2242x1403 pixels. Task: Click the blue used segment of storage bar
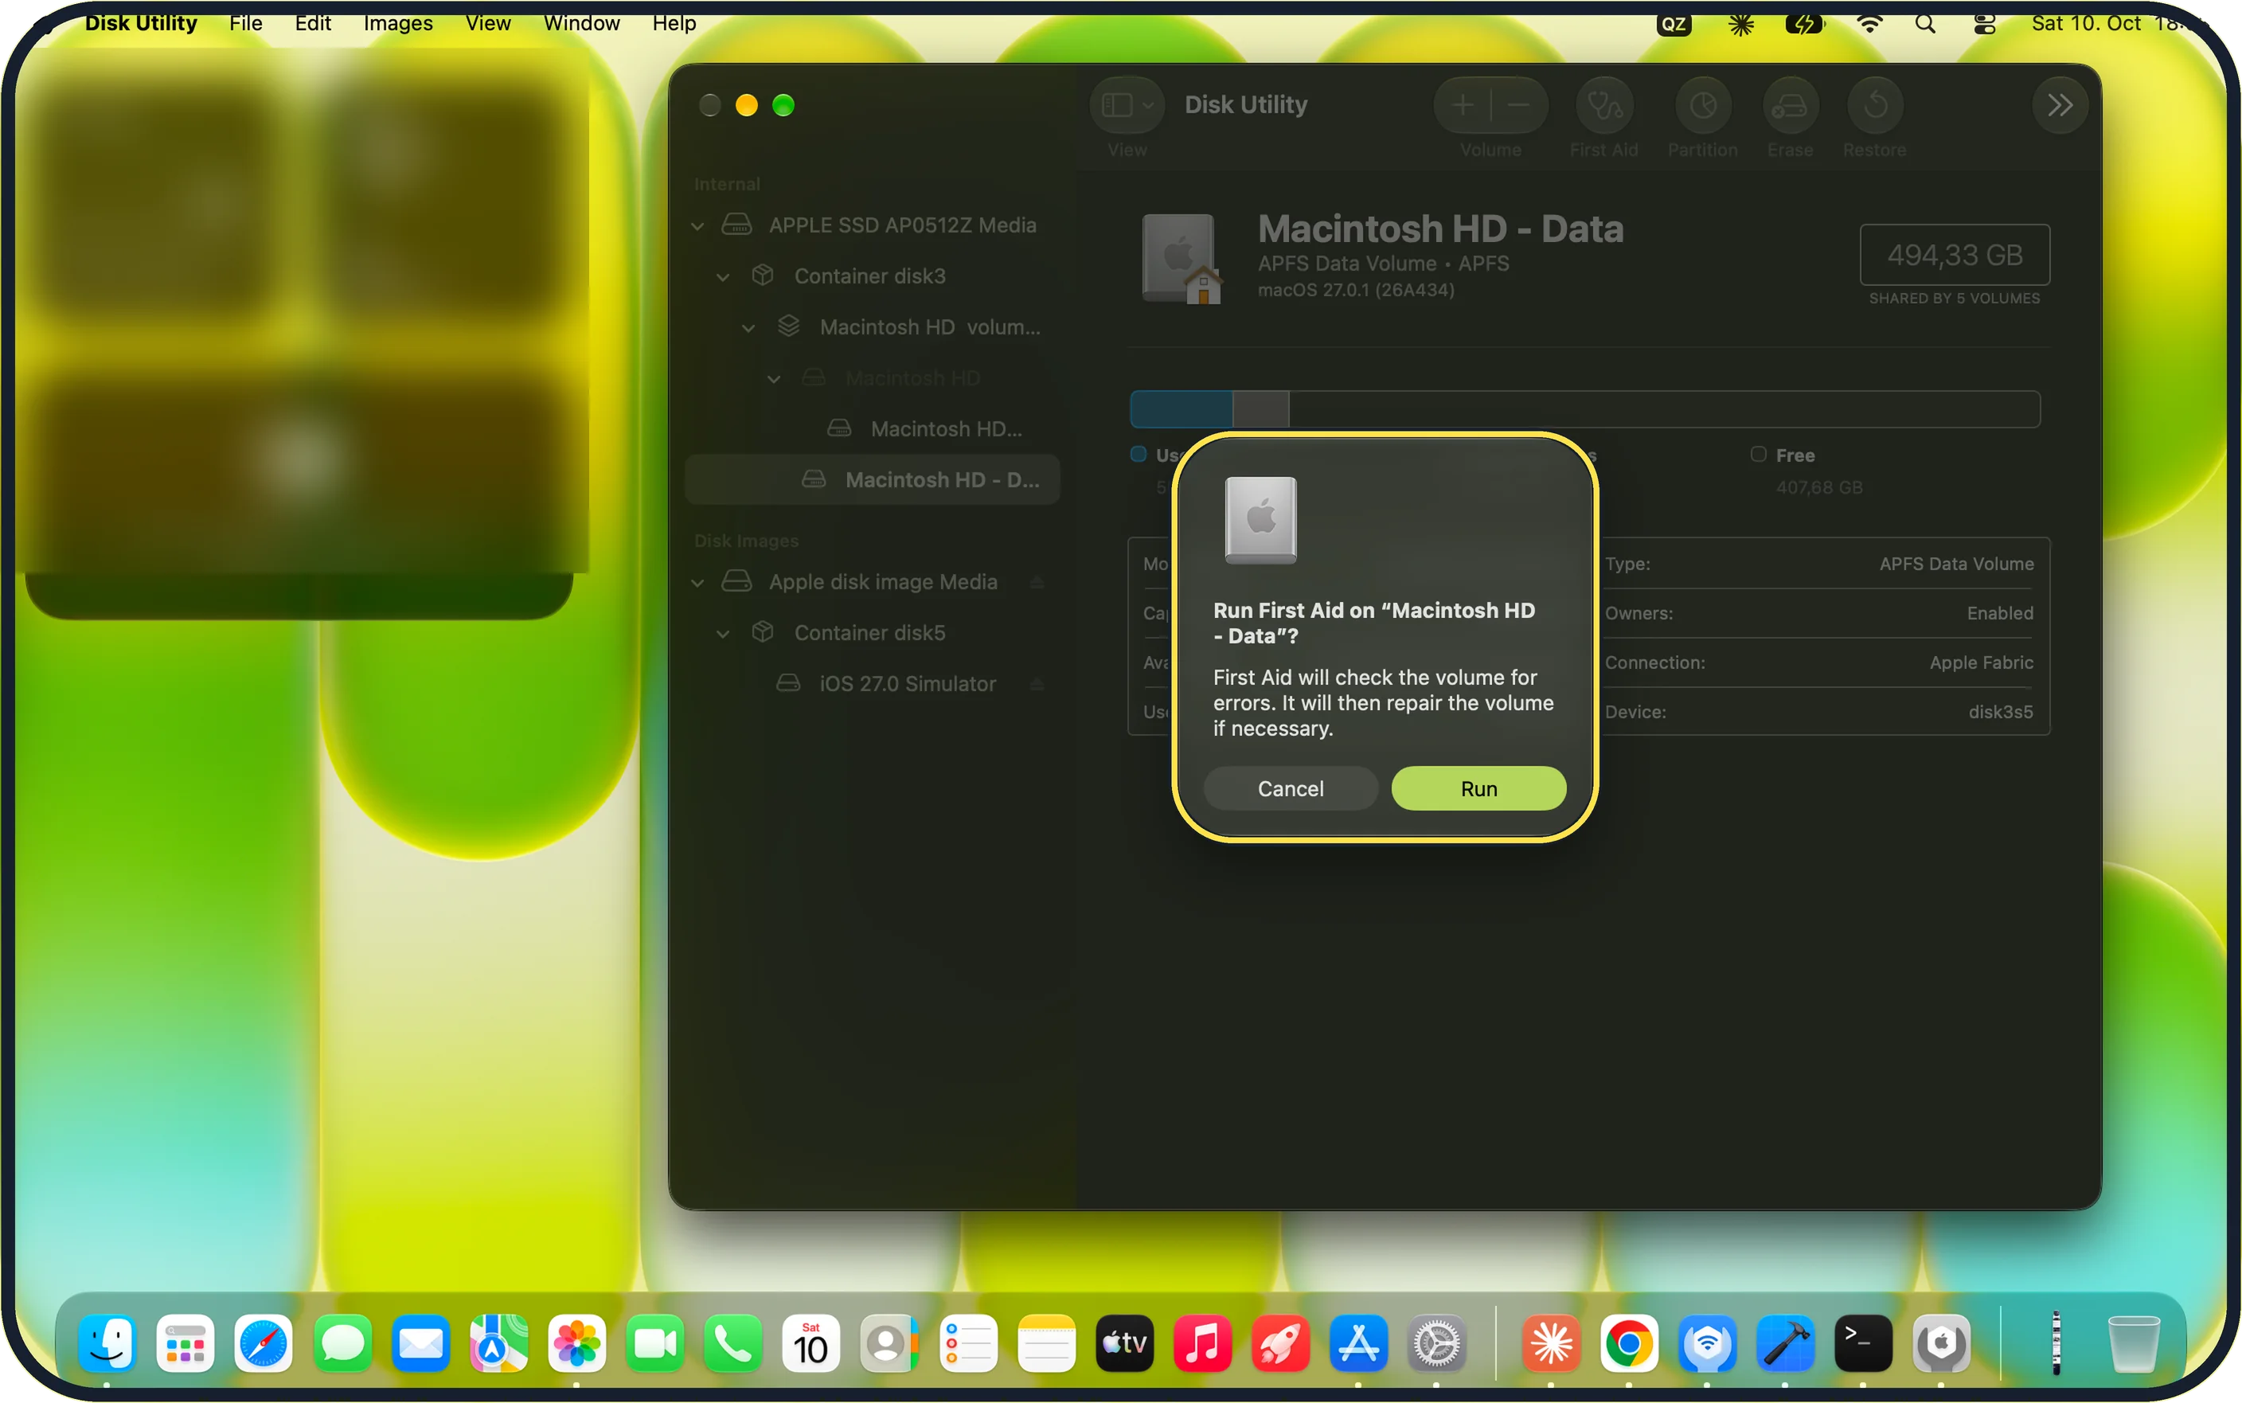point(1181,409)
